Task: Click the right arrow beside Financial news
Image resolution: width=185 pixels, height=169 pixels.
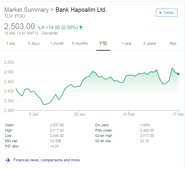Action: 8,160
